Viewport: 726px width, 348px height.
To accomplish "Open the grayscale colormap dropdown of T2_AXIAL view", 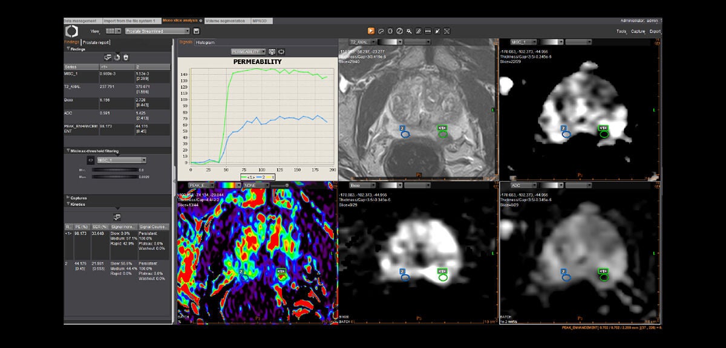I will 391,42.
